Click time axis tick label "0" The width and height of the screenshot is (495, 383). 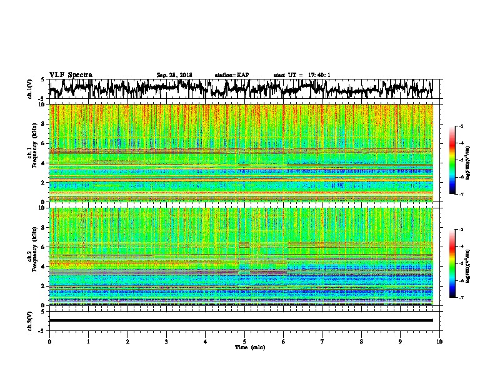[x=49, y=342]
